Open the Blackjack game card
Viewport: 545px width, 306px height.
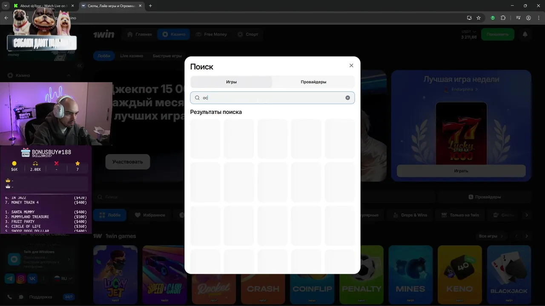coord(509,274)
